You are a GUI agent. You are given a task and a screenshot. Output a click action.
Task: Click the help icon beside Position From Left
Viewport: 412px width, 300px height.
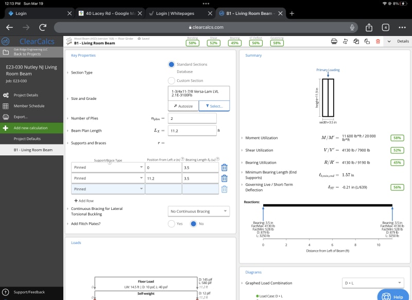[x=182, y=160]
